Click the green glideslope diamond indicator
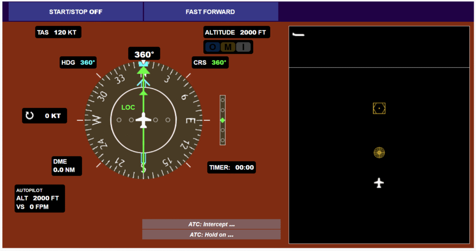Viewport: 476px width, 251px height. 223,120
